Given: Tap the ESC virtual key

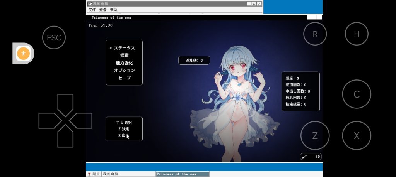Looking at the screenshot, I should click(54, 37).
